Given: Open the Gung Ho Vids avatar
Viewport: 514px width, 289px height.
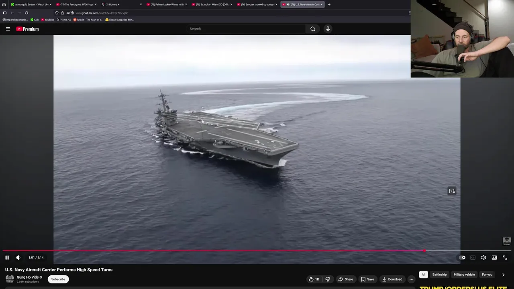Looking at the screenshot, I should pyautogui.click(x=10, y=279).
